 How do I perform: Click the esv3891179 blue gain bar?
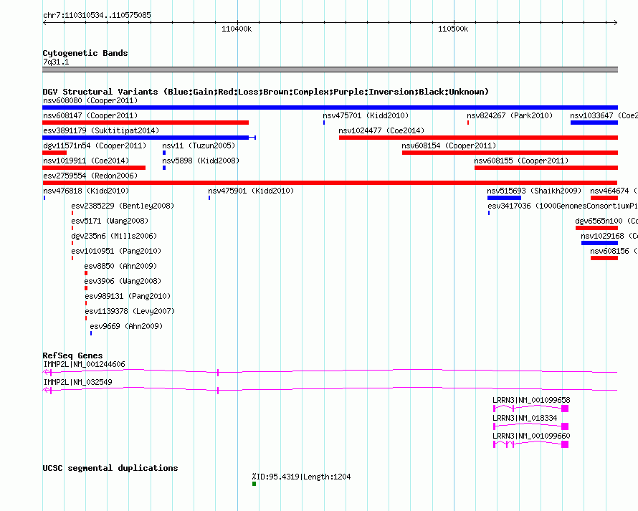(x=149, y=138)
